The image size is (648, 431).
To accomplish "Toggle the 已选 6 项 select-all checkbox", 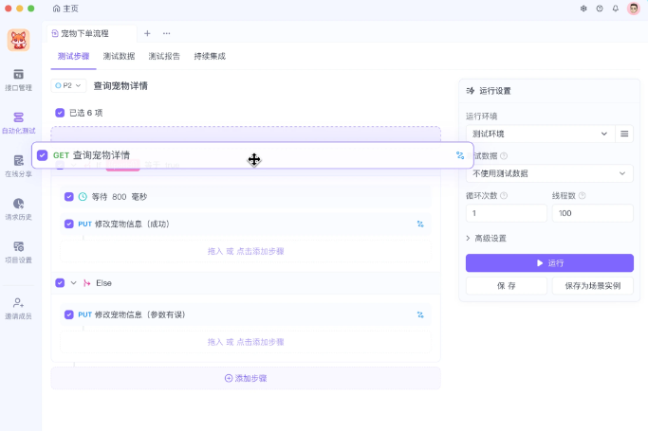I will click(61, 113).
